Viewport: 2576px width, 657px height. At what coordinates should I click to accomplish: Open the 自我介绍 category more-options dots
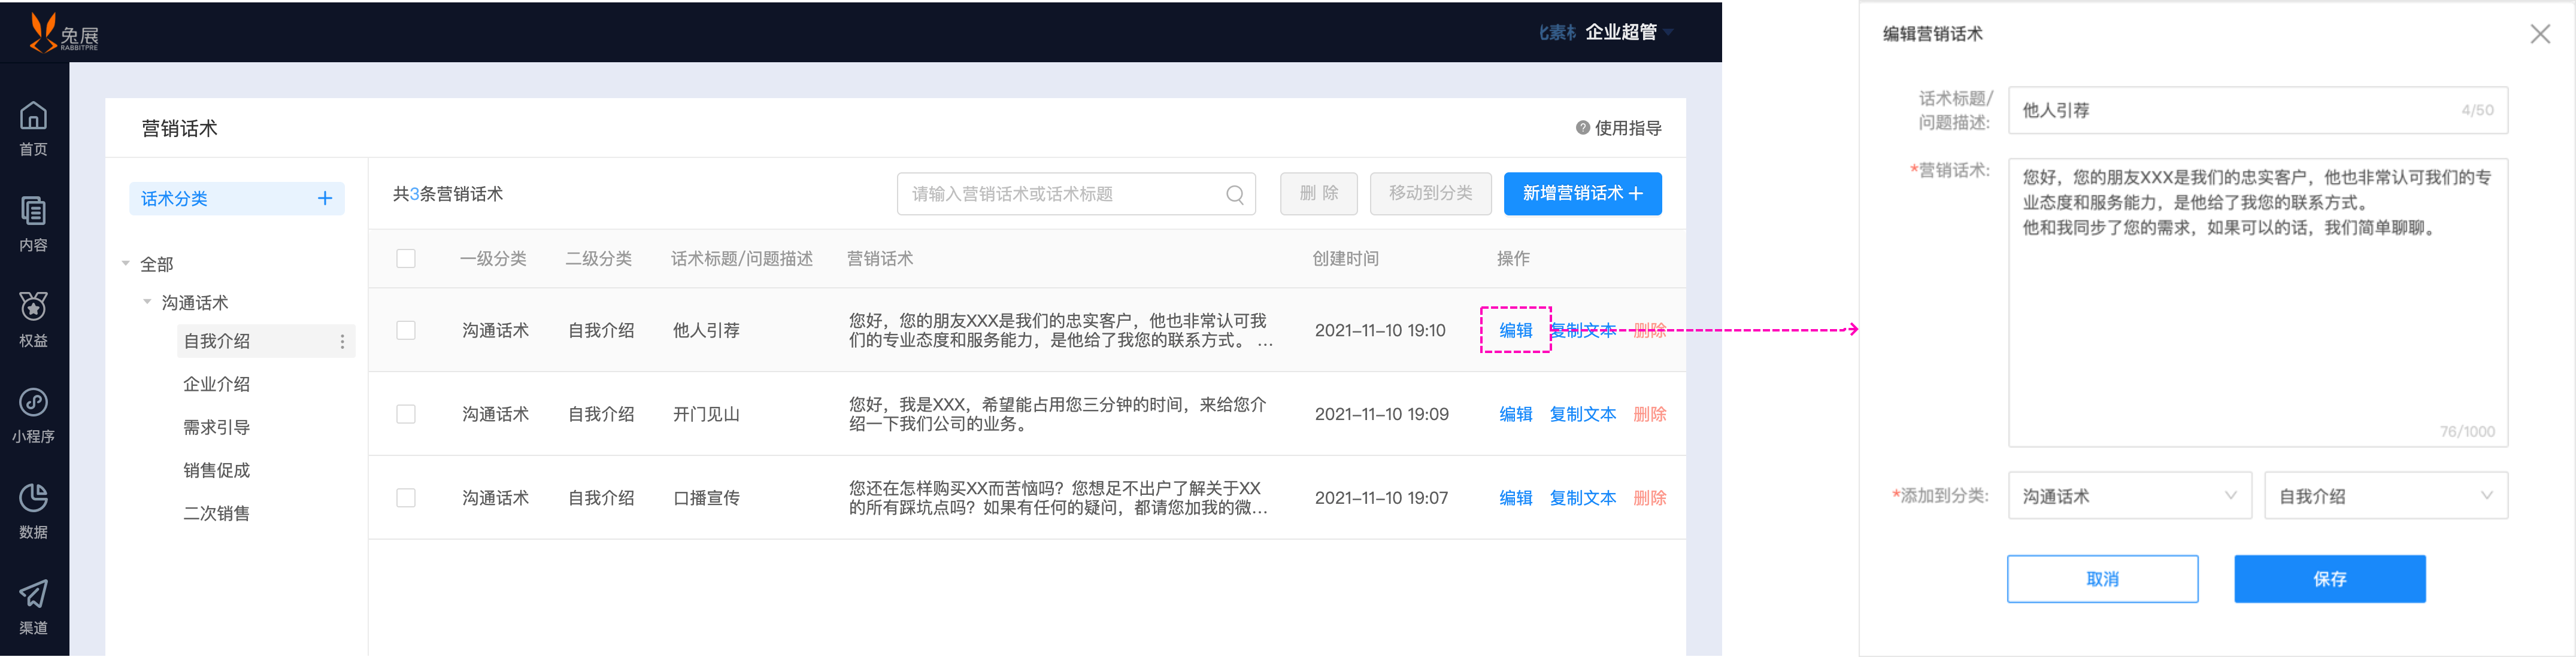(x=342, y=341)
